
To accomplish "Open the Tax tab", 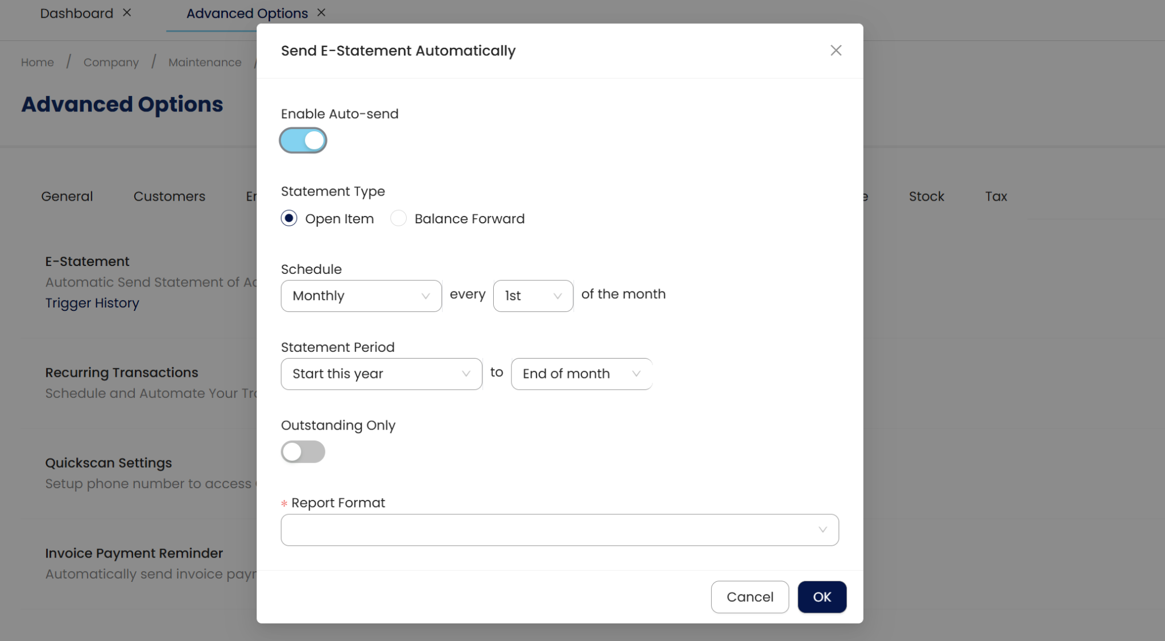I will 995,196.
